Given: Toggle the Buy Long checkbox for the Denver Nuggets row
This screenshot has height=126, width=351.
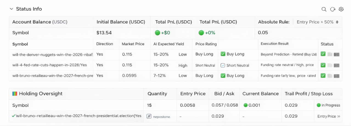Looking at the screenshot, I should 223,54.
